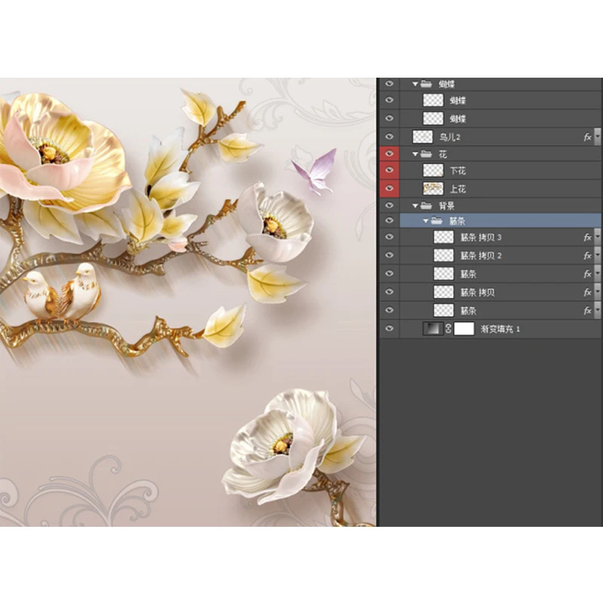This screenshot has width=603, height=603.
Task: Select the 藤条 拷贝 layer name
Action: (477, 292)
